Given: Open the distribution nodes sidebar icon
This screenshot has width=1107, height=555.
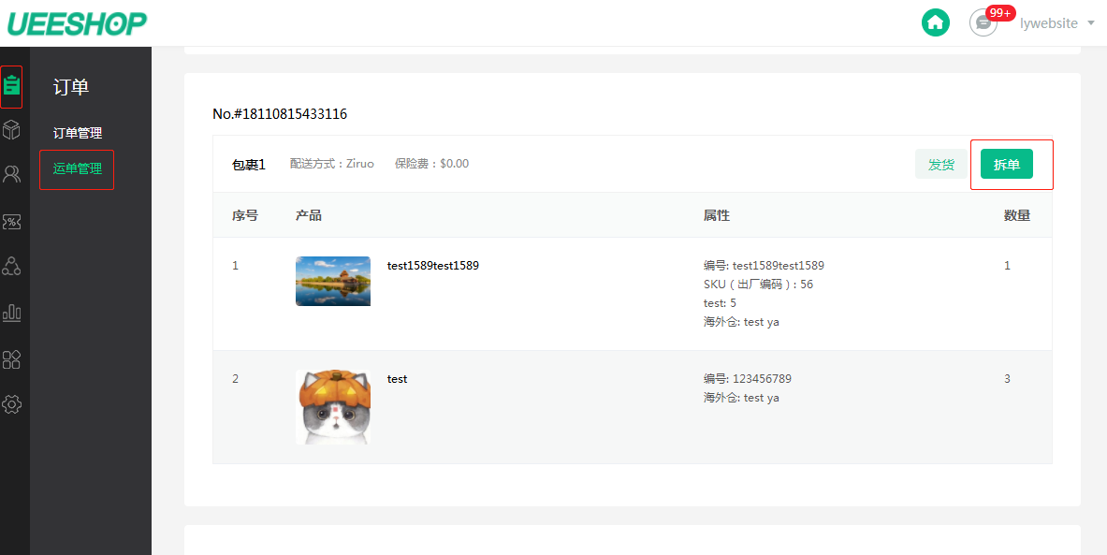Looking at the screenshot, I should 11,266.
